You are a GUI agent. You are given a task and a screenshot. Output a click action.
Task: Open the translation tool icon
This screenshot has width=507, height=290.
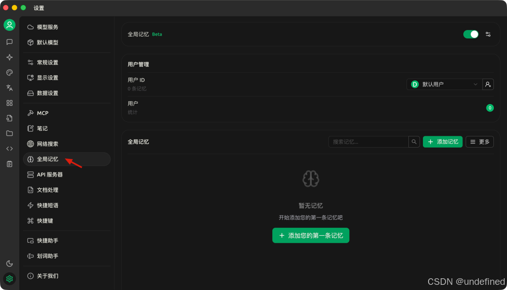(9, 87)
